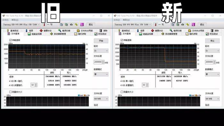The width and height of the screenshot is (224, 126).
Task: Increase queue depth 32 stepper in left window
Action: point(36,84)
